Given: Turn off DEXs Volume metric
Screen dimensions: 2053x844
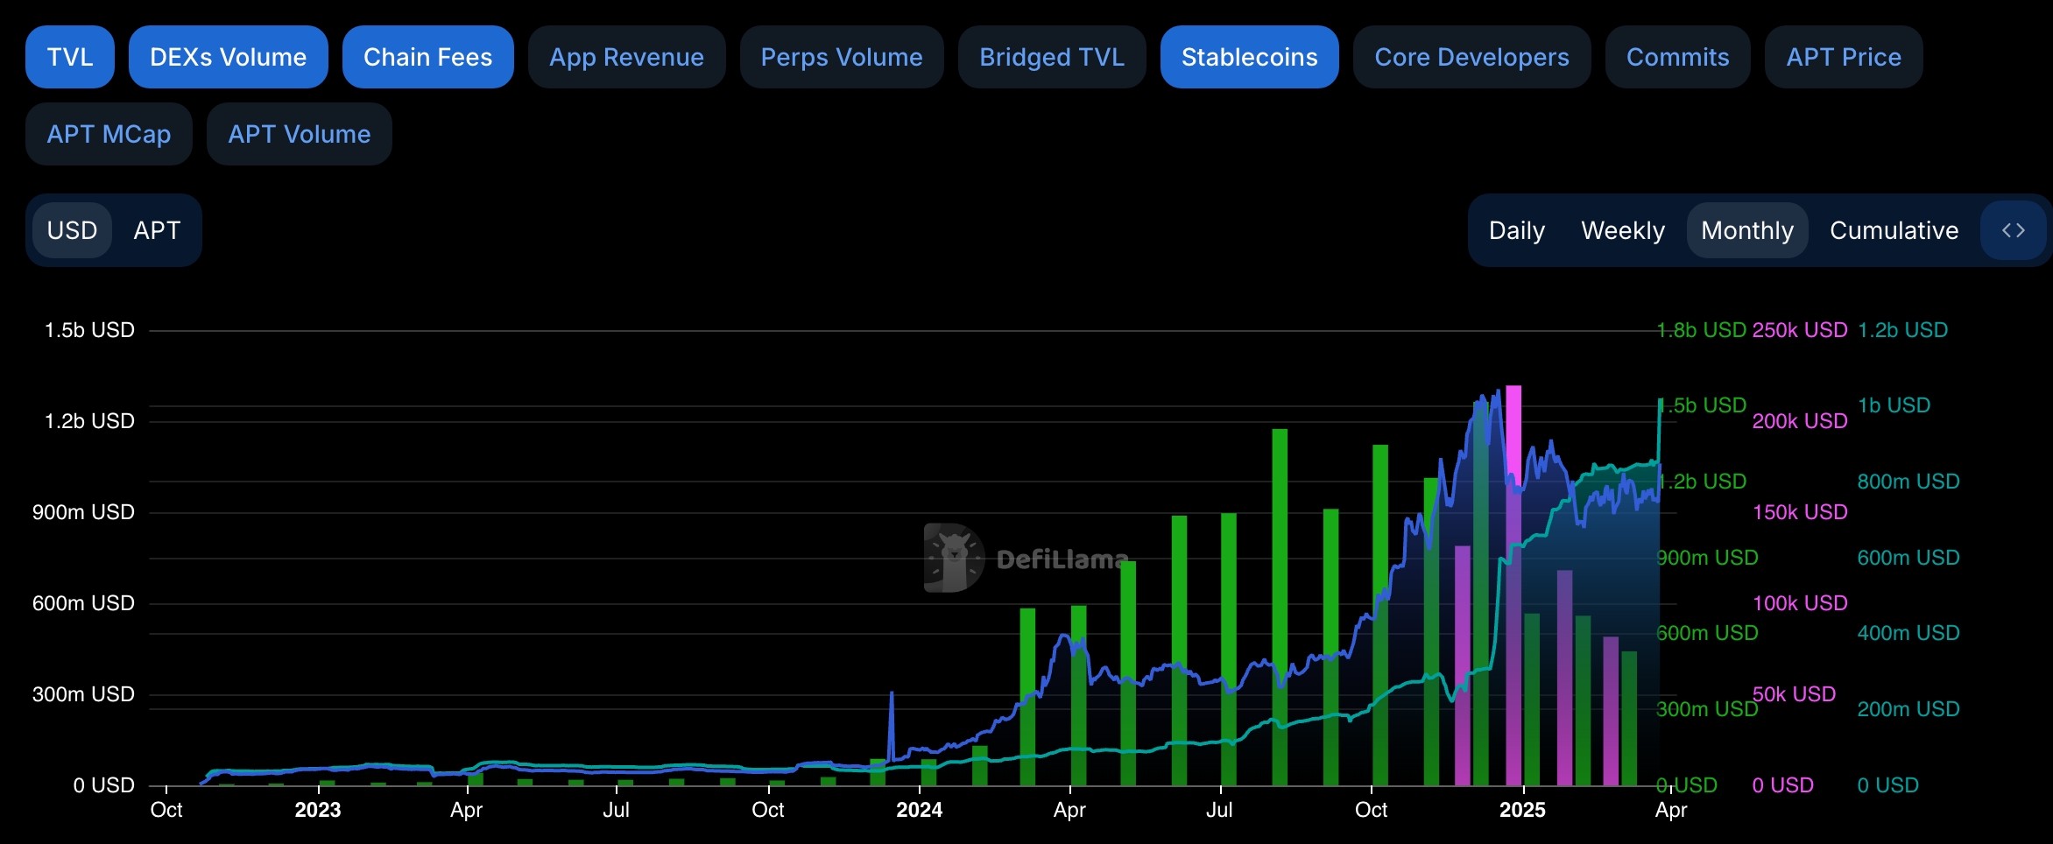Looking at the screenshot, I should pyautogui.click(x=228, y=56).
